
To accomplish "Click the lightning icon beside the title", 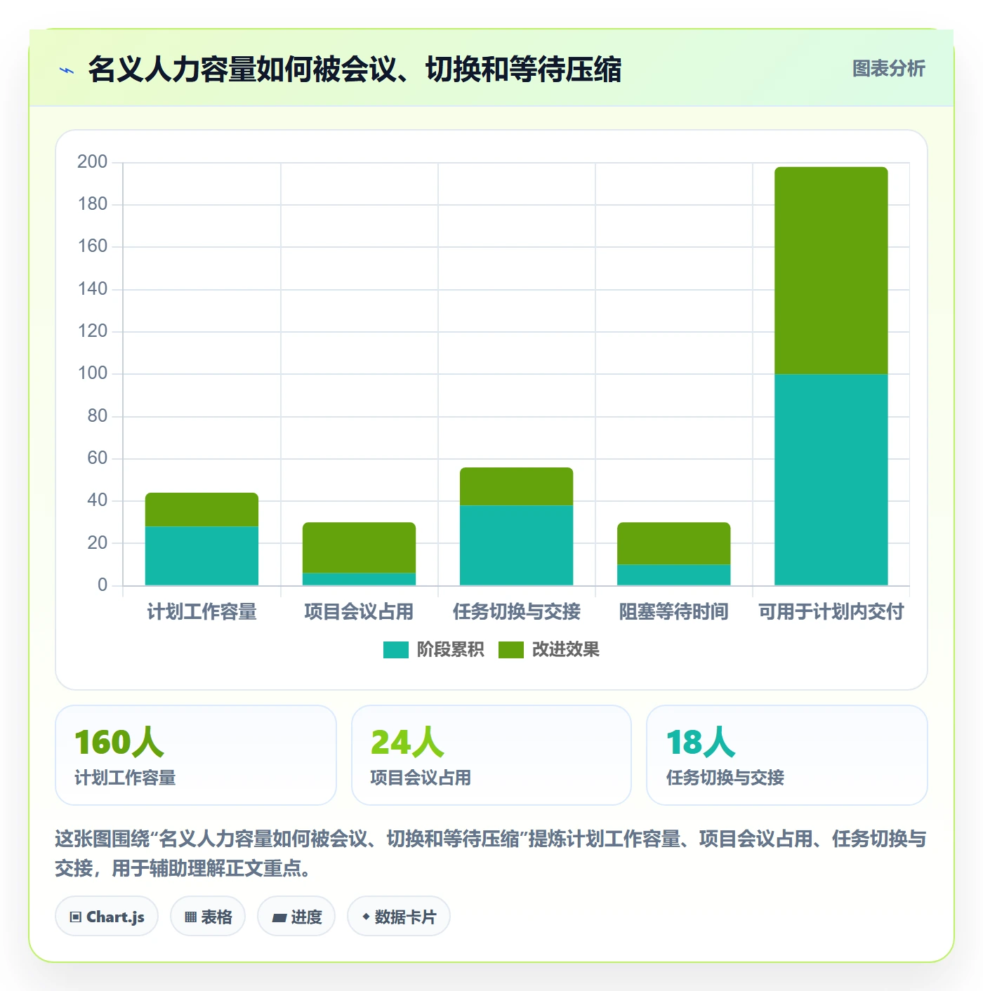I will (67, 70).
